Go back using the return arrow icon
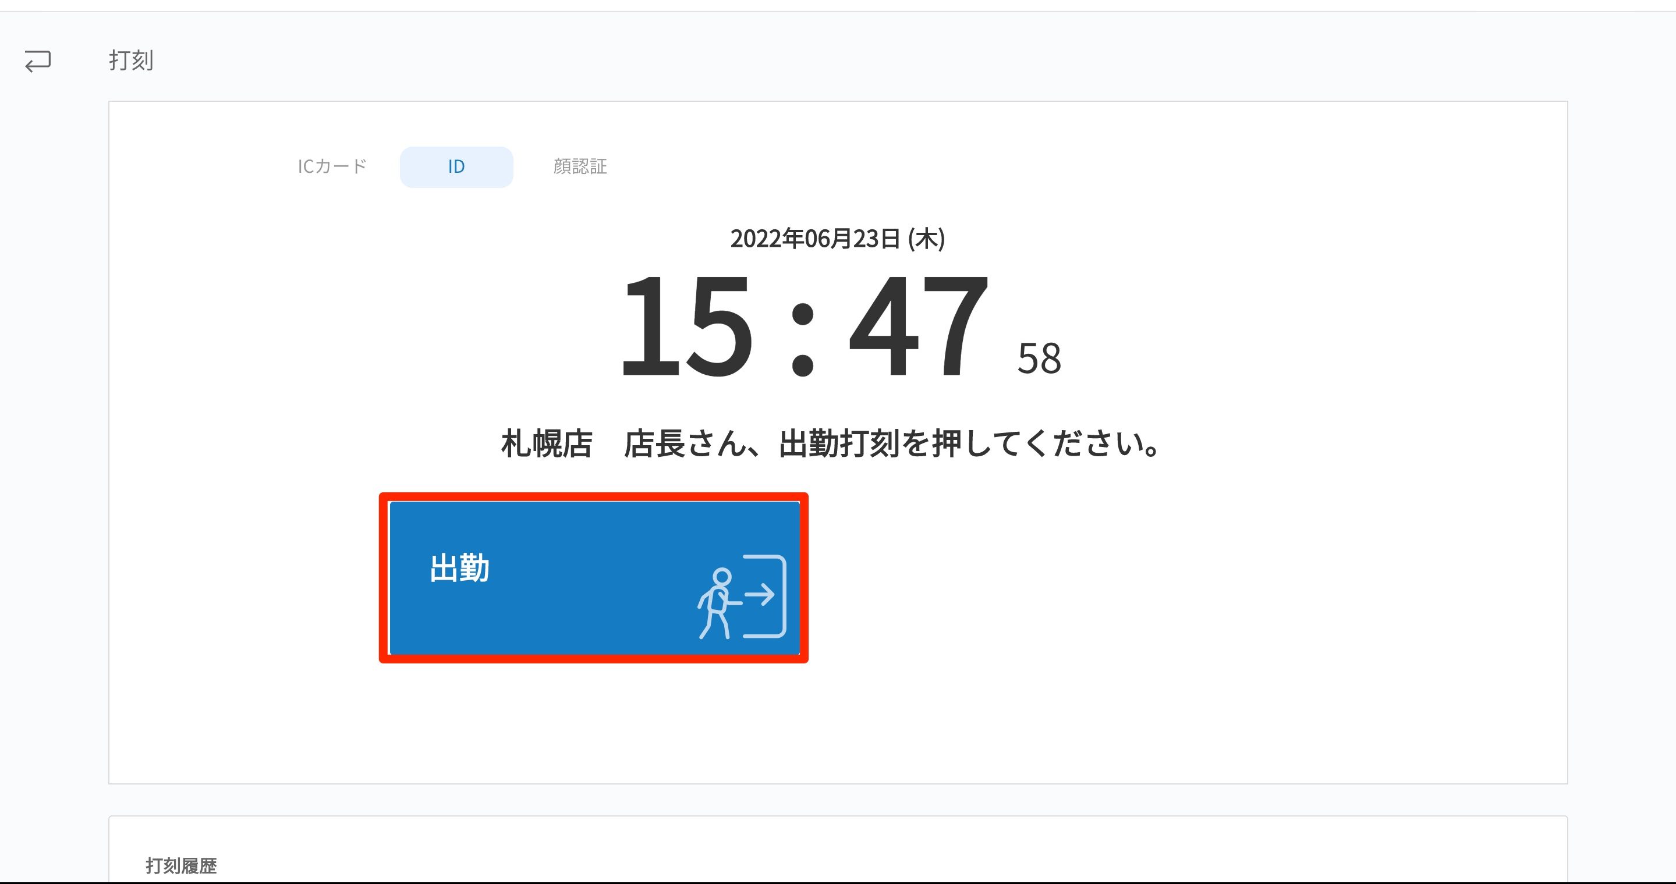1676x884 pixels. click(38, 61)
